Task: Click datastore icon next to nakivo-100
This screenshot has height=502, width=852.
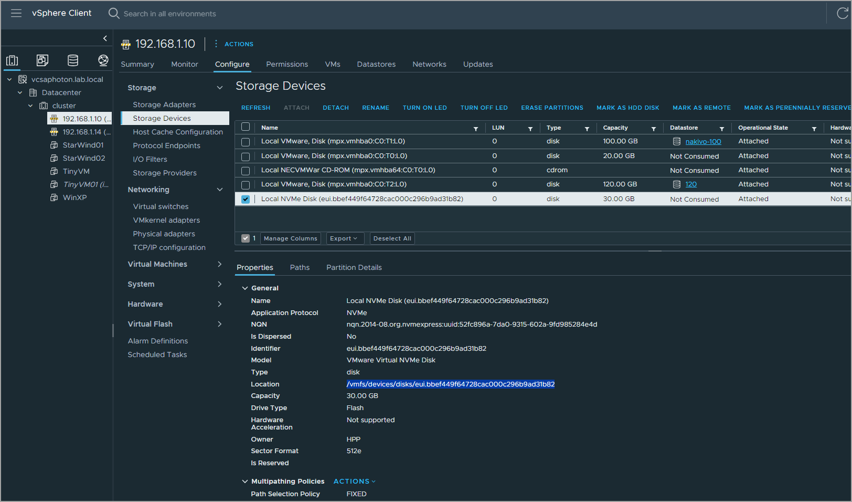Action: click(x=677, y=141)
